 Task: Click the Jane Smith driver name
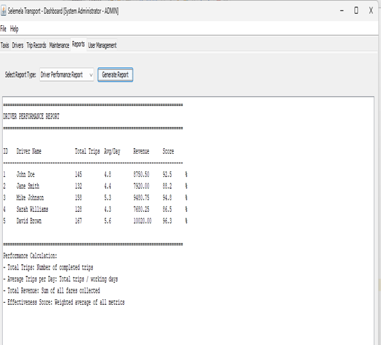pyautogui.click(x=28, y=186)
